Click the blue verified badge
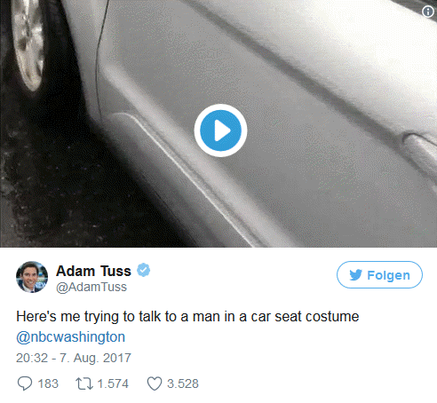 coord(144,270)
